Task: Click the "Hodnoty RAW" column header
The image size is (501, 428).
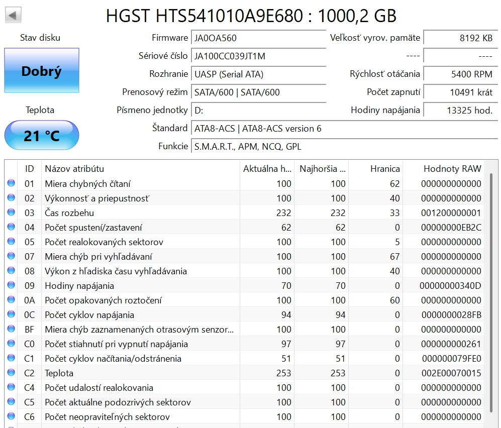Action: point(452,169)
